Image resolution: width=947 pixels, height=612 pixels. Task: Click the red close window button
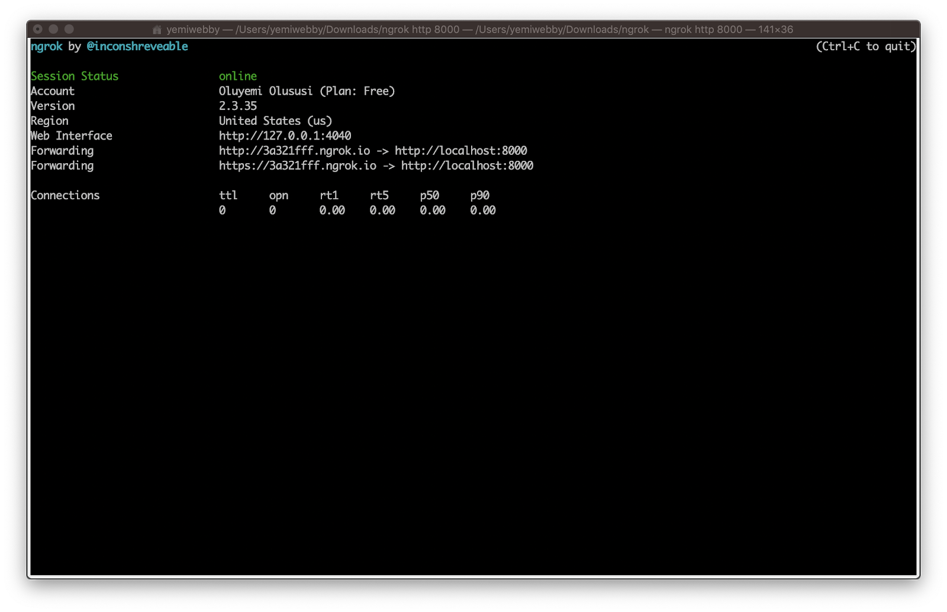click(x=38, y=29)
